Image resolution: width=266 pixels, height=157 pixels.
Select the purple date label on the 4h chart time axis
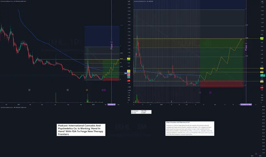coord(246,104)
